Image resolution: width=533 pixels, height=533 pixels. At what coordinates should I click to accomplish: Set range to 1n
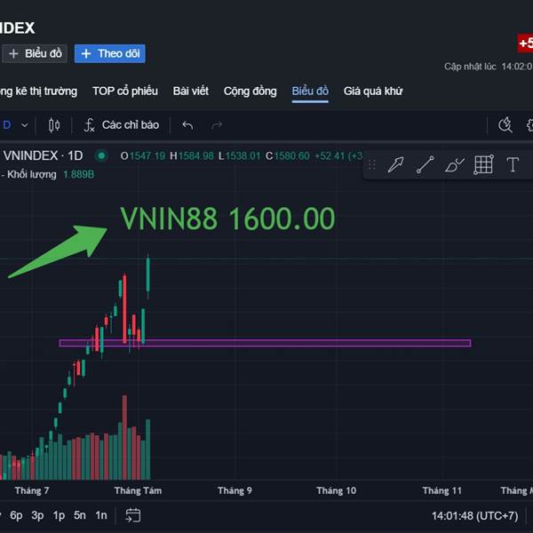(101, 515)
